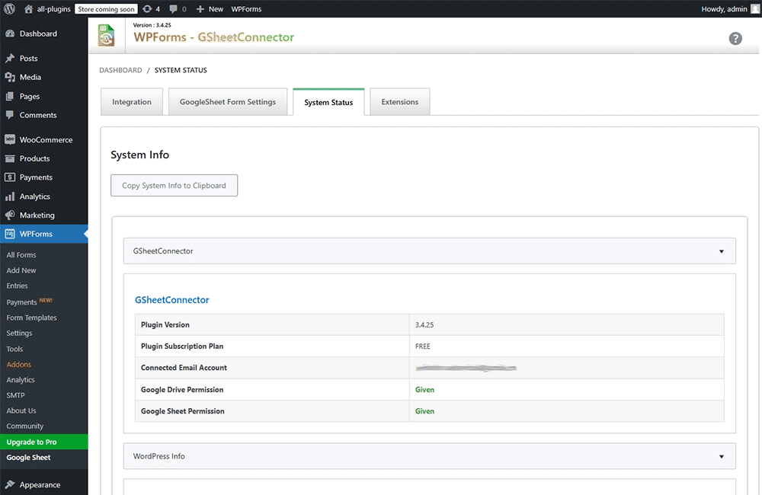Image resolution: width=762 pixels, height=495 pixels.
Task: Click the GSheetConnector plugin logo
Action: [x=106, y=36]
